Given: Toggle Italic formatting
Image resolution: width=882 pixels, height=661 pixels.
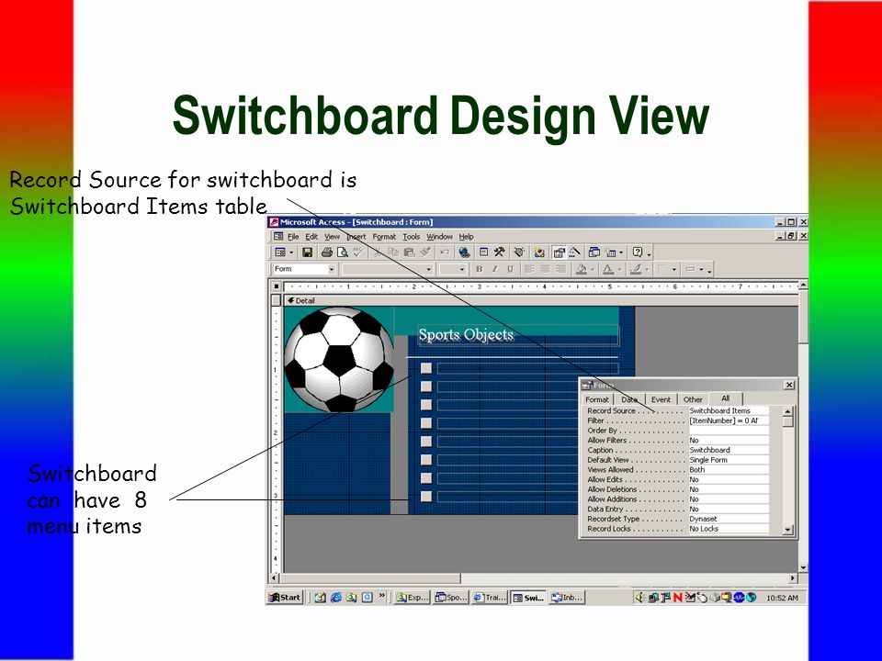Looking at the screenshot, I should coord(495,269).
